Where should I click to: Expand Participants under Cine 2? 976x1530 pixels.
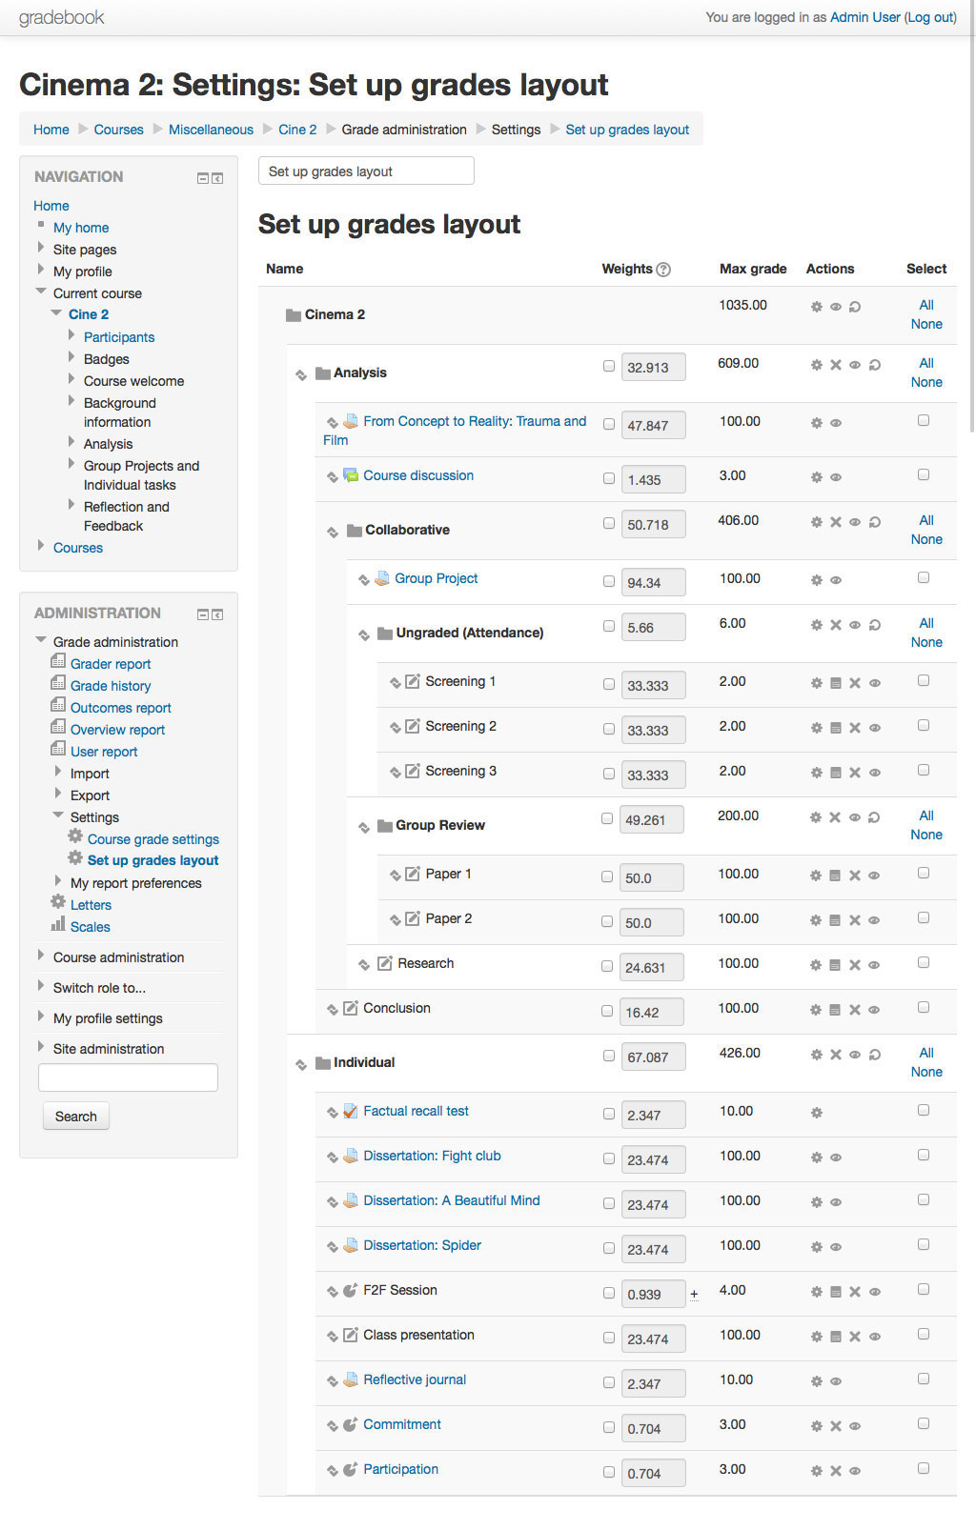[71, 335]
